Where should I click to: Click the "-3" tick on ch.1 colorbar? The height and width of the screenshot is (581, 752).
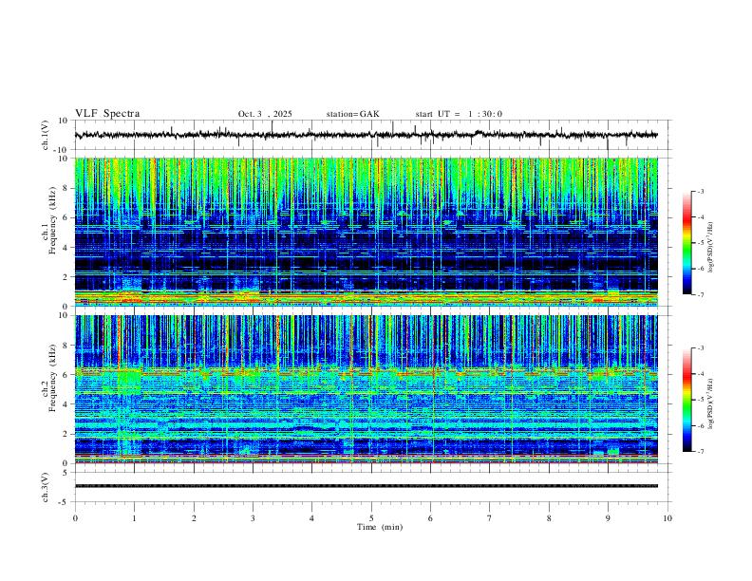click(700, 191)
